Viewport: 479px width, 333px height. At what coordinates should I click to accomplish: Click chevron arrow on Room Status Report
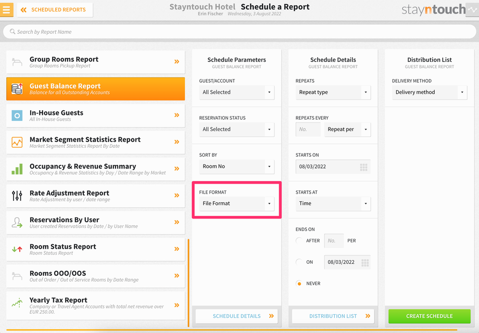(177, 249)
